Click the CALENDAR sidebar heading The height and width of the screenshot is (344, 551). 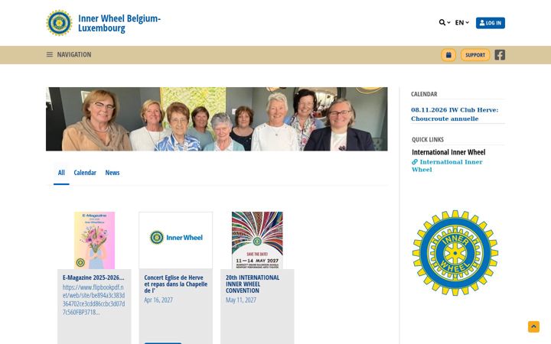424,94
